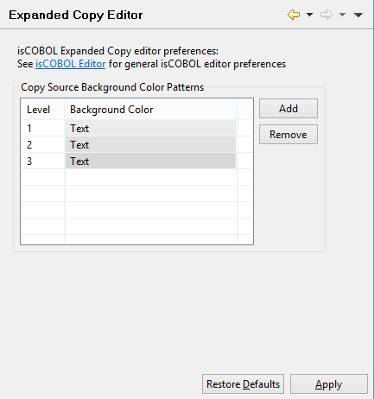
Task: Open the forward history dropdown arrow
Action: pyautogui.click(x=342, y=15)
